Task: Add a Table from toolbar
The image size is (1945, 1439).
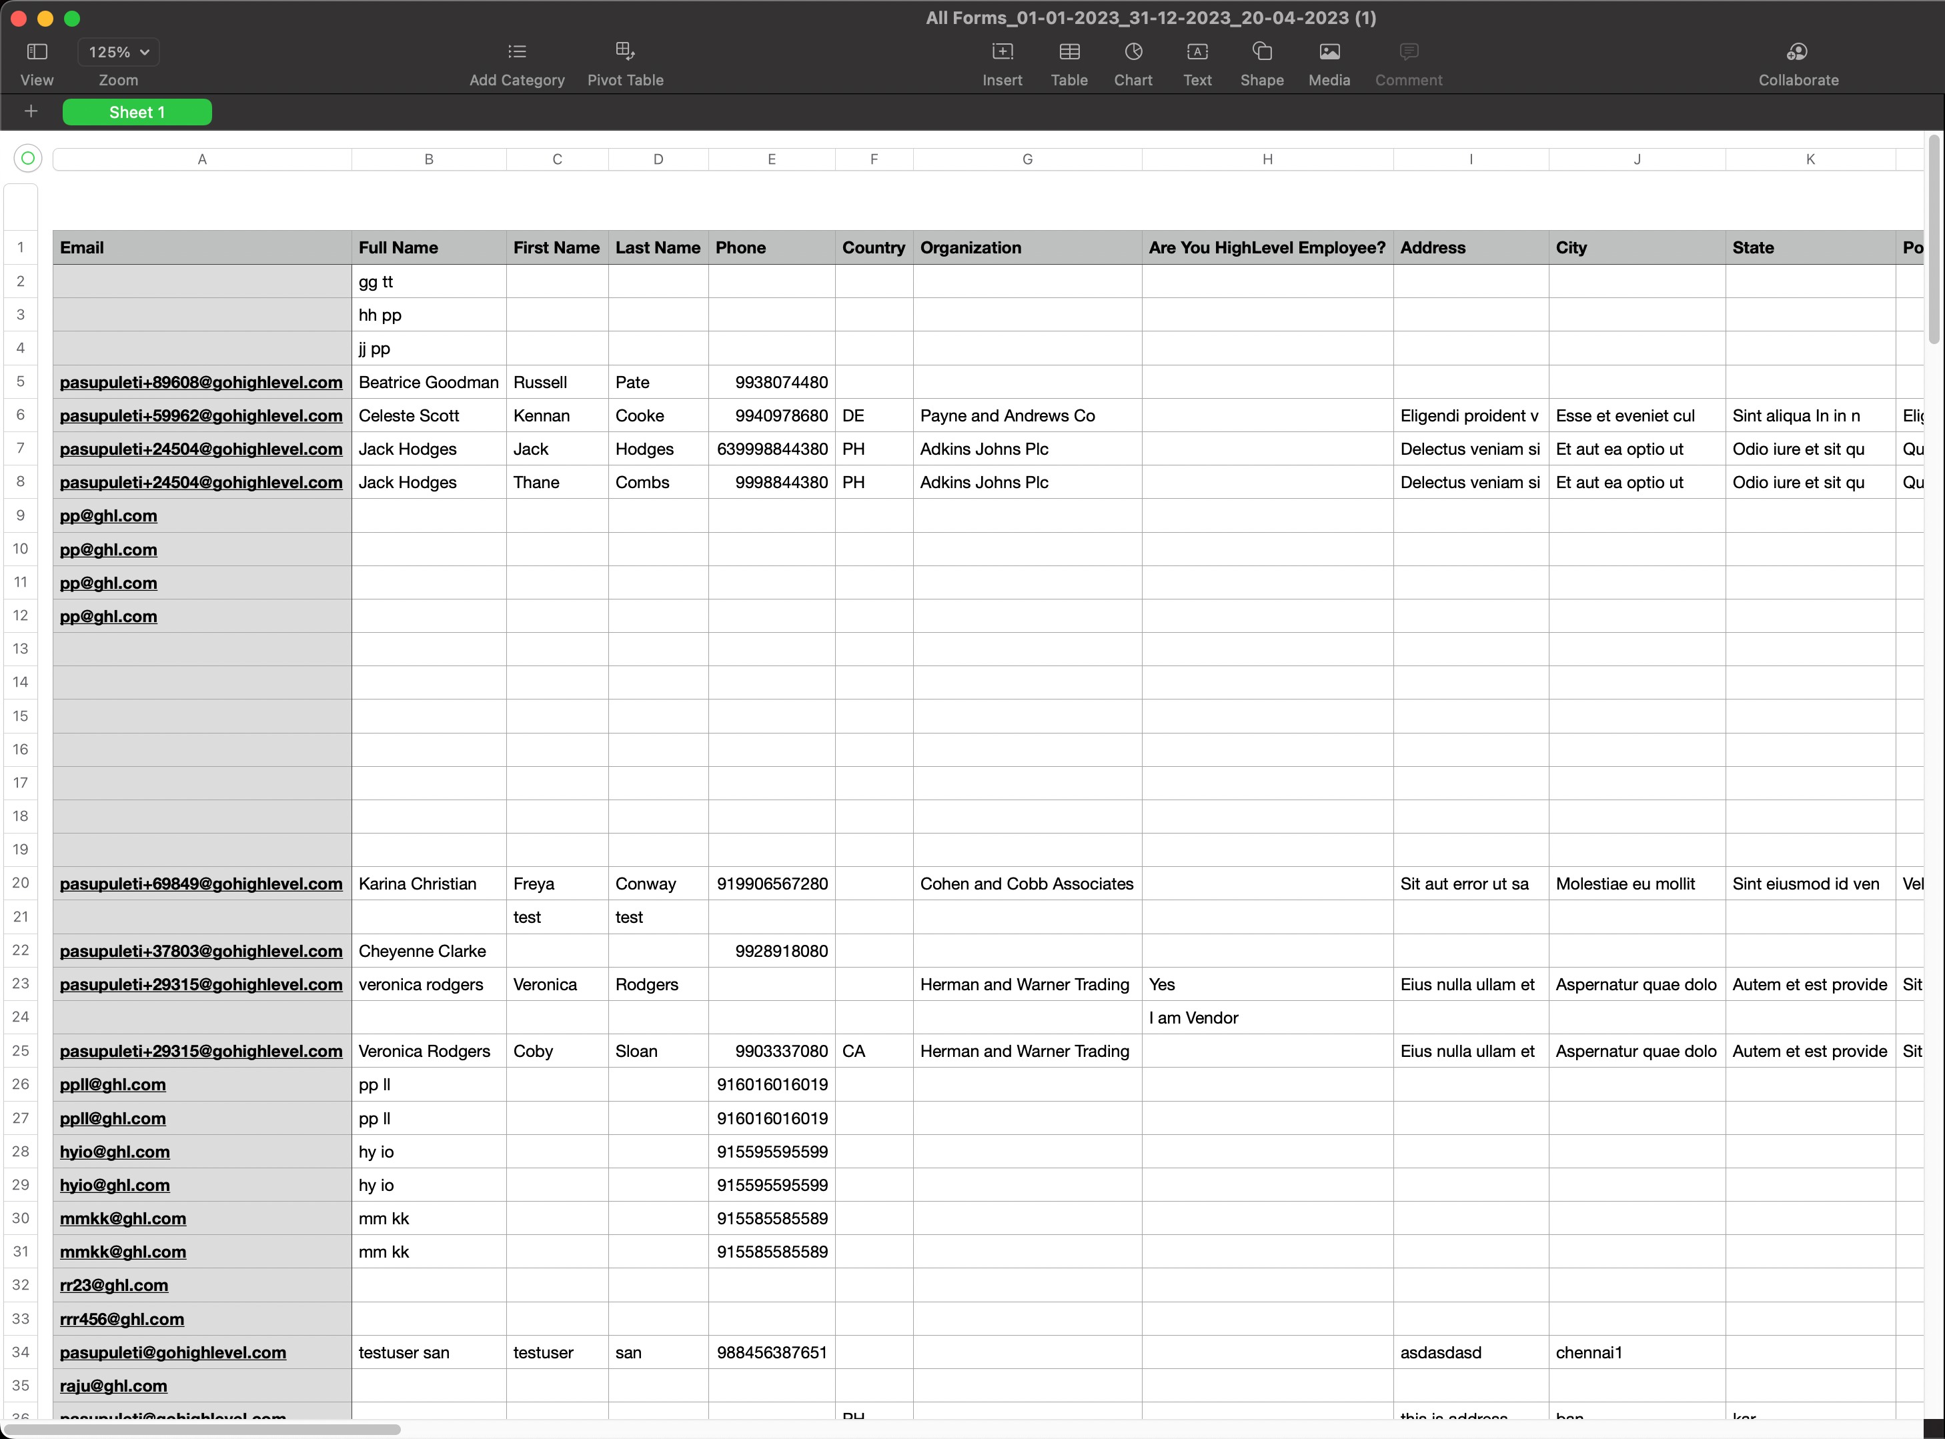Action: coord(1069,52)
